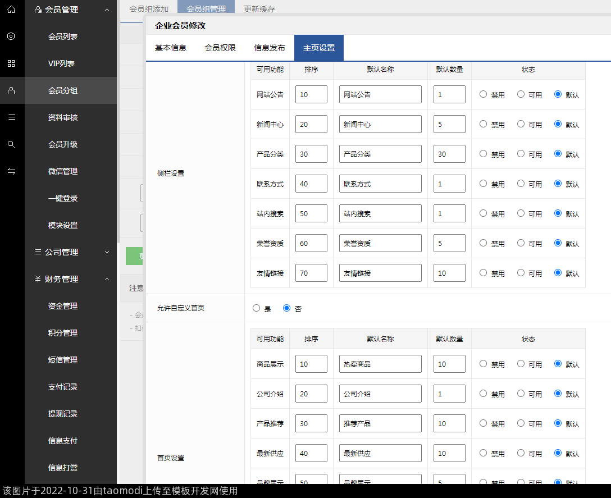Set 网站公告 status to 禁用
The width and height of the screenshot is (611, 498).
coord(483,94)
